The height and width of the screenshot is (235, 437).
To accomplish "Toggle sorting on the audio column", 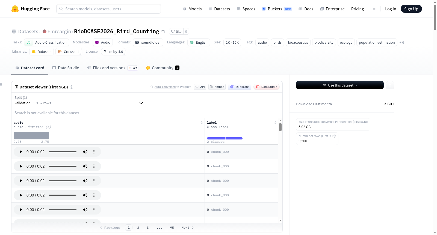I will tap(202, 123).
